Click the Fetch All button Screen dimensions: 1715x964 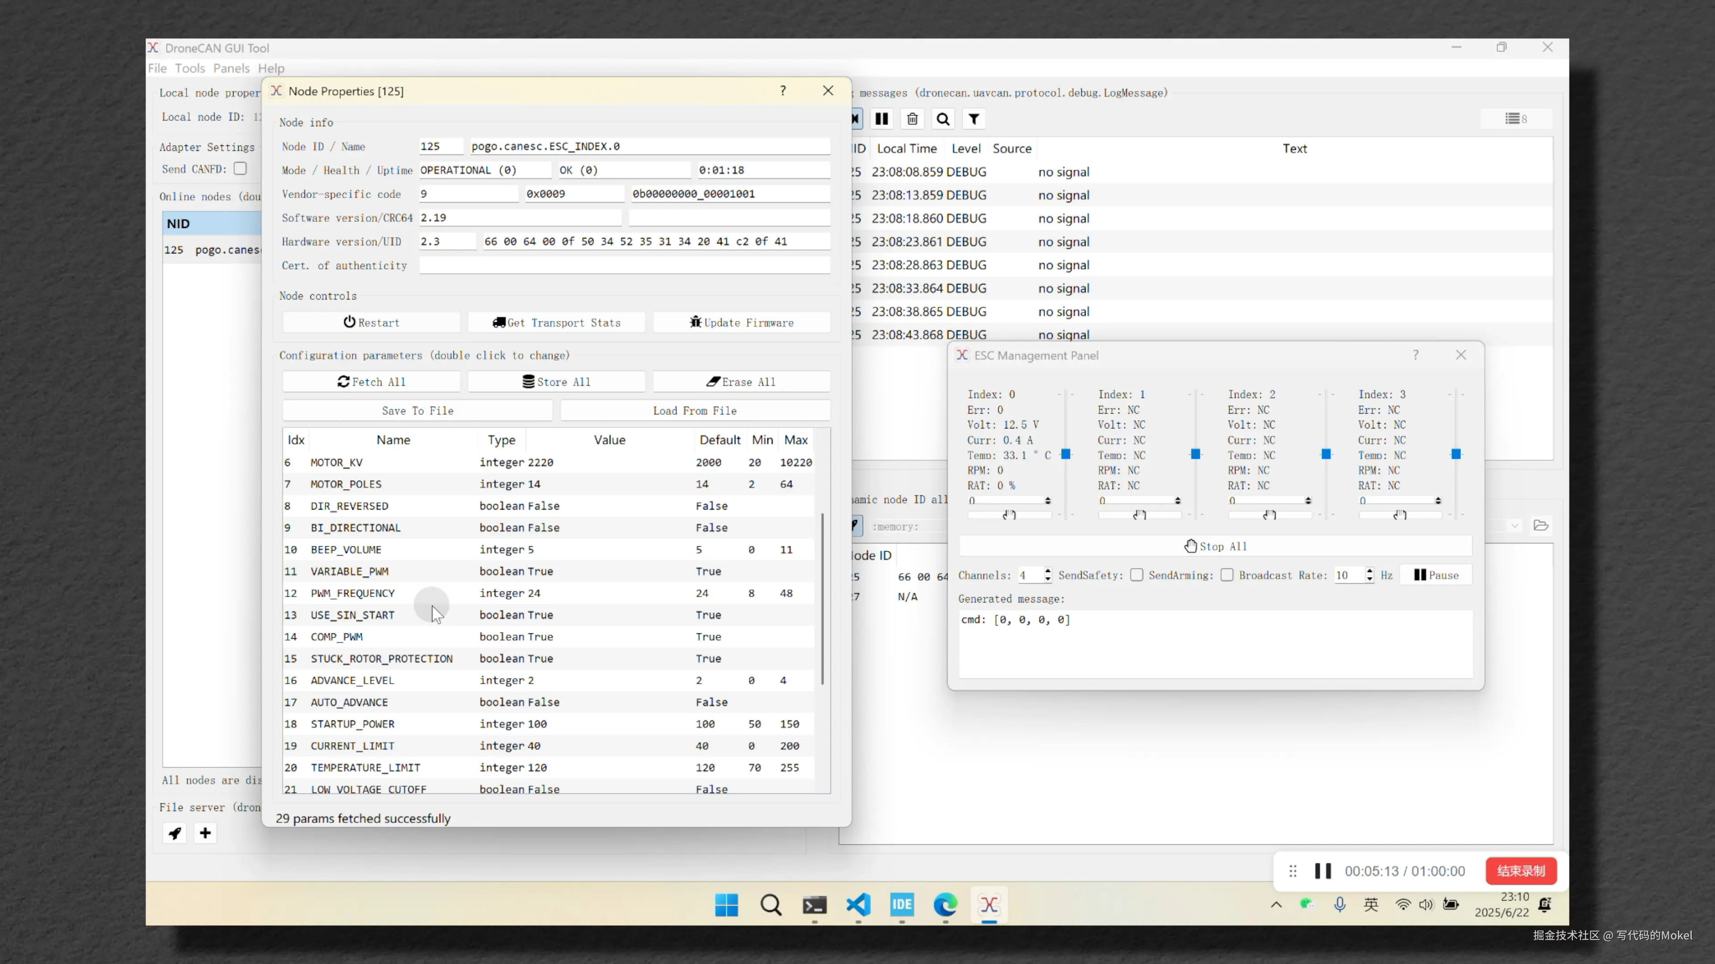coord(371,382)
